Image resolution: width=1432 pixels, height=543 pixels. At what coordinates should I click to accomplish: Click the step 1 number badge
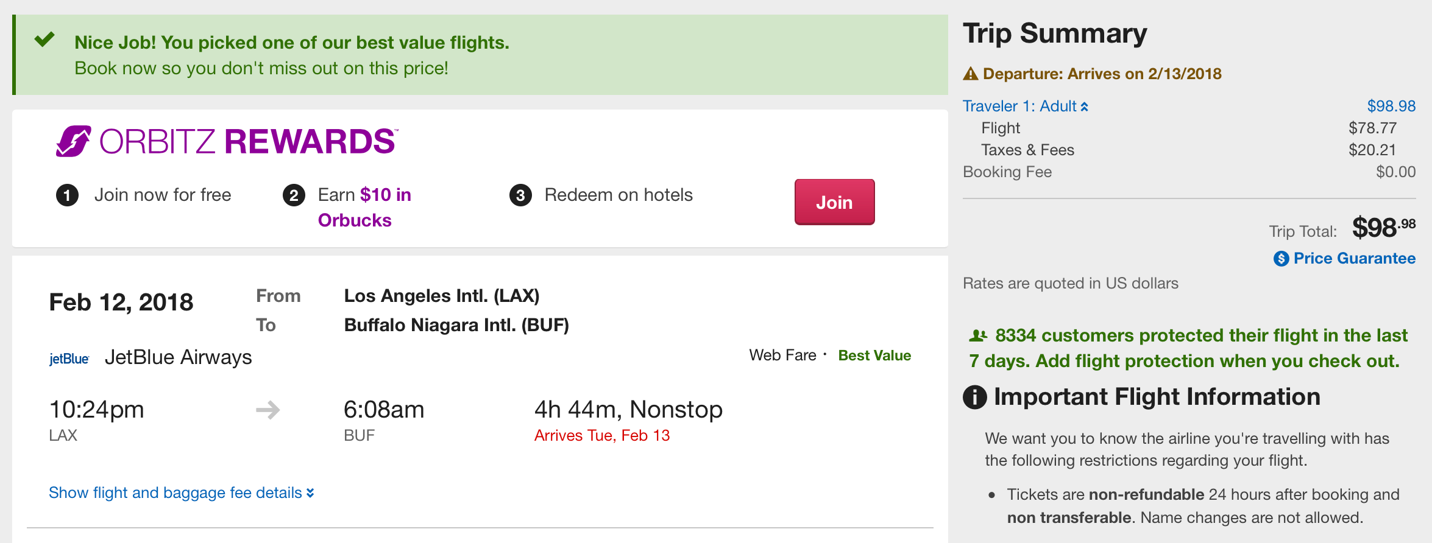[x=67, y=195]
